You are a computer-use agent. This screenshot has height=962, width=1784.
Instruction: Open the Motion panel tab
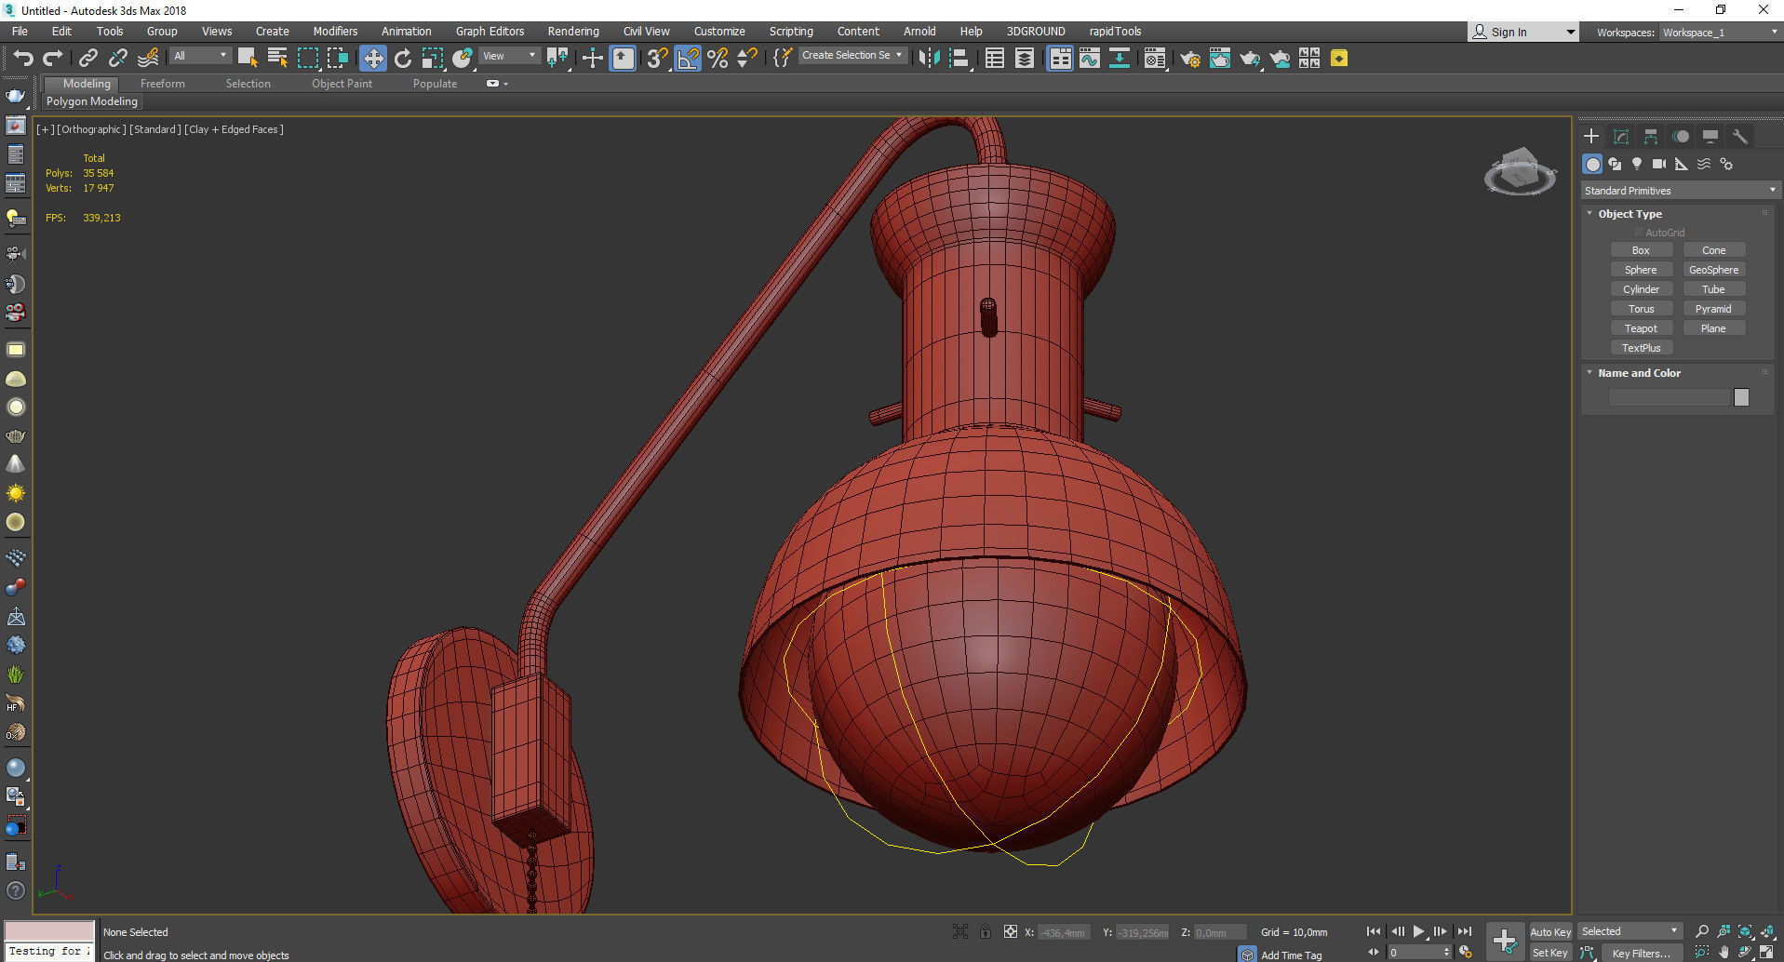[1681, 137]
